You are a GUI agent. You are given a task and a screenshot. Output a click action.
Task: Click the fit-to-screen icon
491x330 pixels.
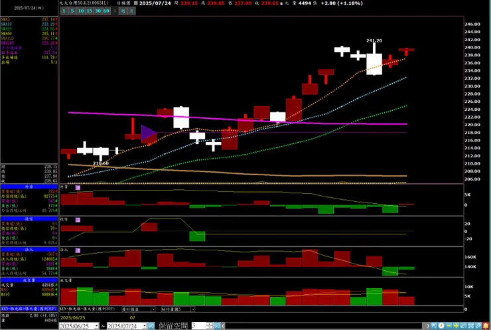pyautogui.click(x=470, y=326)
